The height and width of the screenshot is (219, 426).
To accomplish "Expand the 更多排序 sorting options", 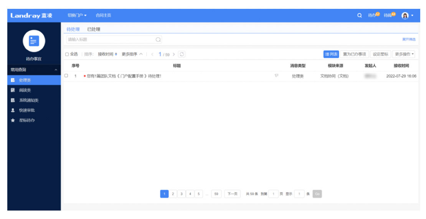I will point(132,54).
